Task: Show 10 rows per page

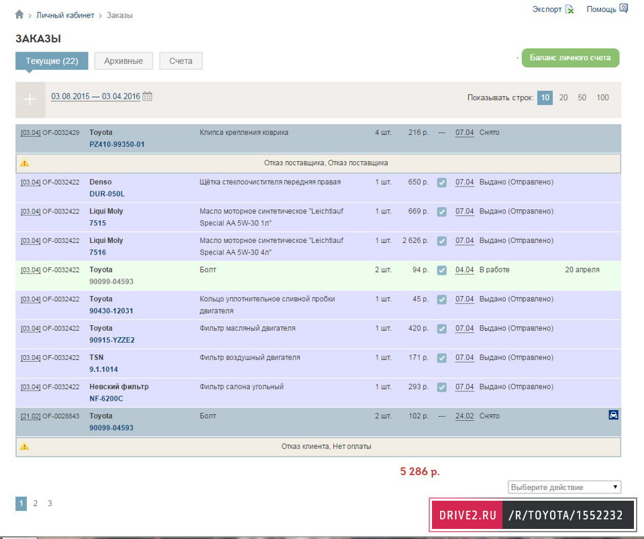Action: click(x=545, y=98)
